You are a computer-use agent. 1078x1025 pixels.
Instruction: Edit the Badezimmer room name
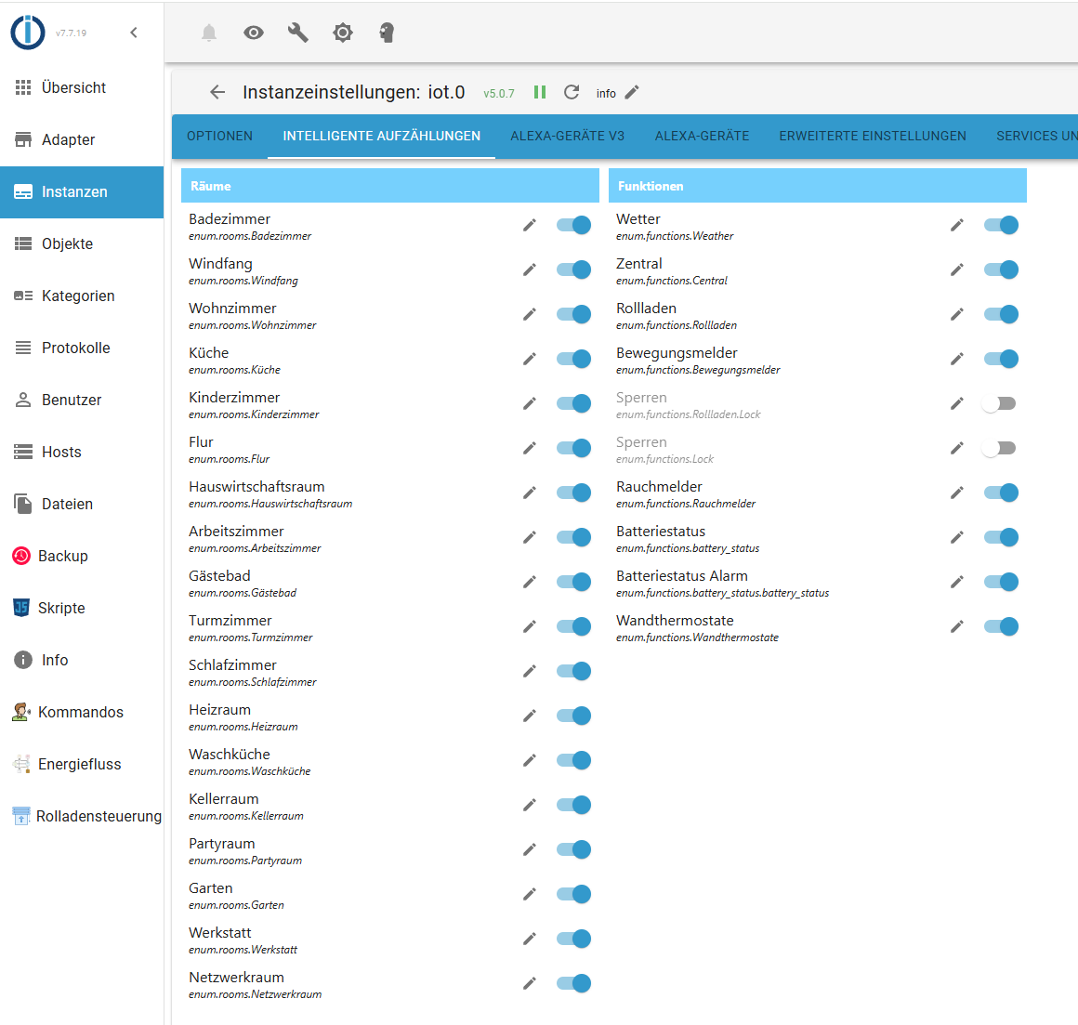[x=530, y=225]
